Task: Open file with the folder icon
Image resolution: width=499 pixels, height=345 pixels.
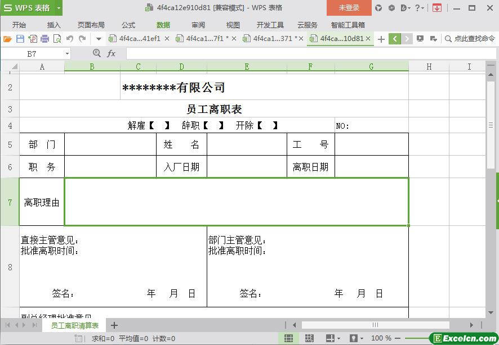Action: click(7, 39)
